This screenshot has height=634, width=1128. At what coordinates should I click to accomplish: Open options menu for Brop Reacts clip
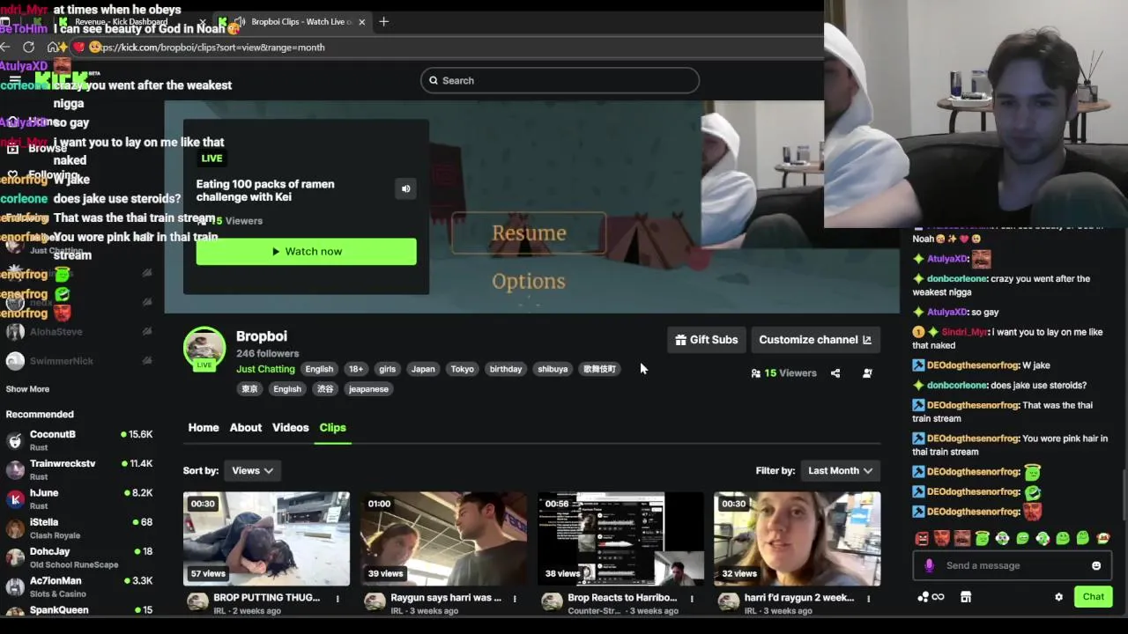coord(692,599)
